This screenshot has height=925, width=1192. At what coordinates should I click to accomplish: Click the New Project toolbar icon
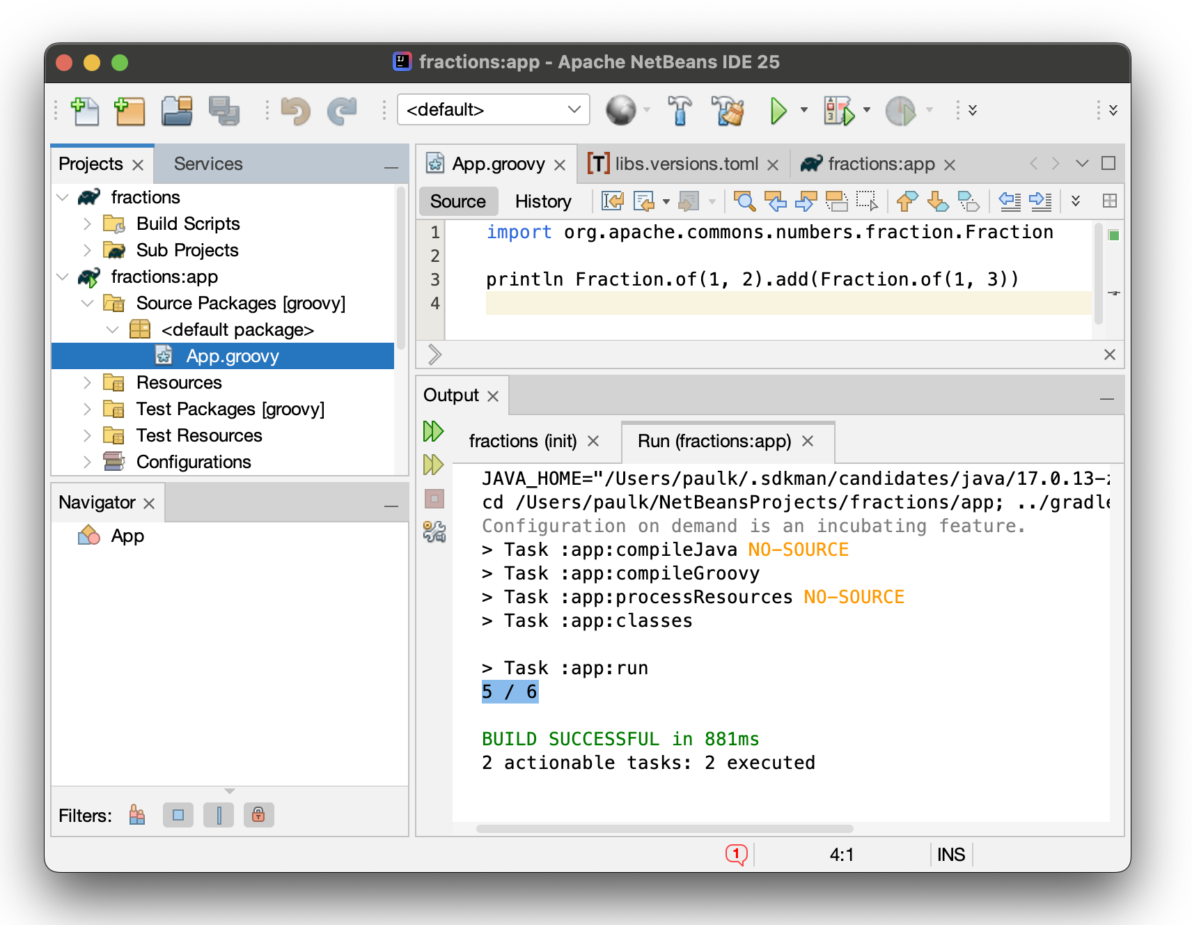[x=130, y=111]
